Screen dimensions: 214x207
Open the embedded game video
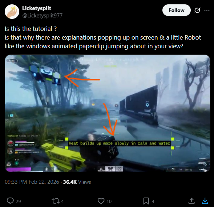108,113
